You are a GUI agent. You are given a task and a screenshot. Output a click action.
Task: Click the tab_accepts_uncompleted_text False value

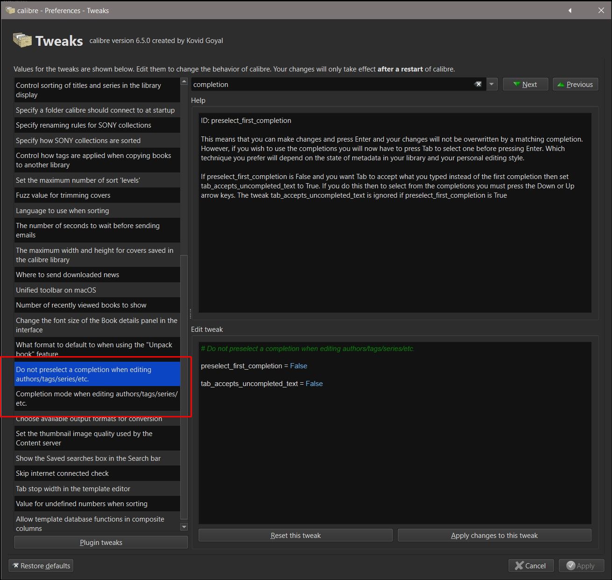click(x=314, y=384)
